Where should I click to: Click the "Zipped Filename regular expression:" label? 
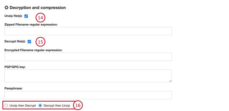[31, 24]
